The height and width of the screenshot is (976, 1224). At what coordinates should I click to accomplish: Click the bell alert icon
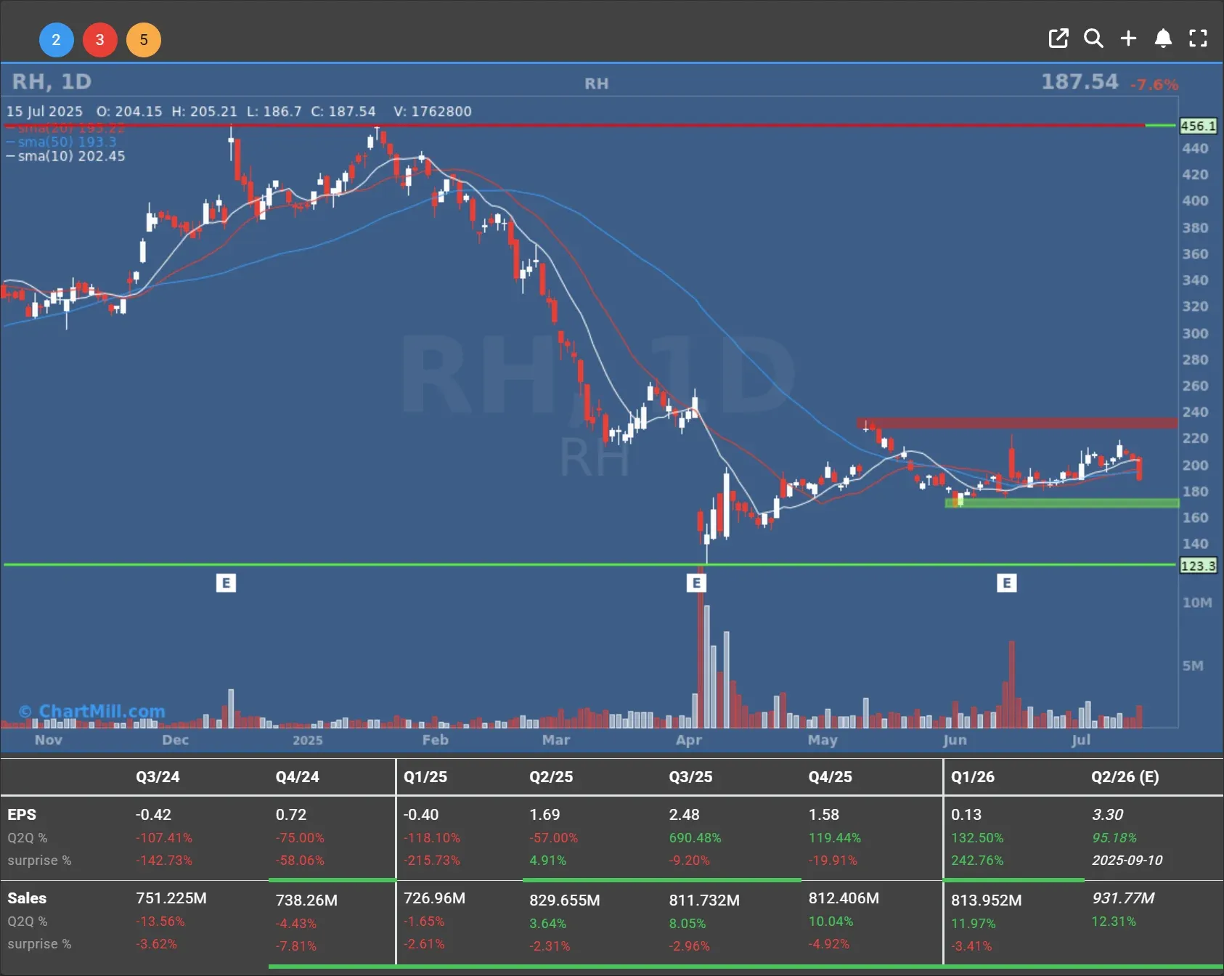click(x=1163, y=38)
